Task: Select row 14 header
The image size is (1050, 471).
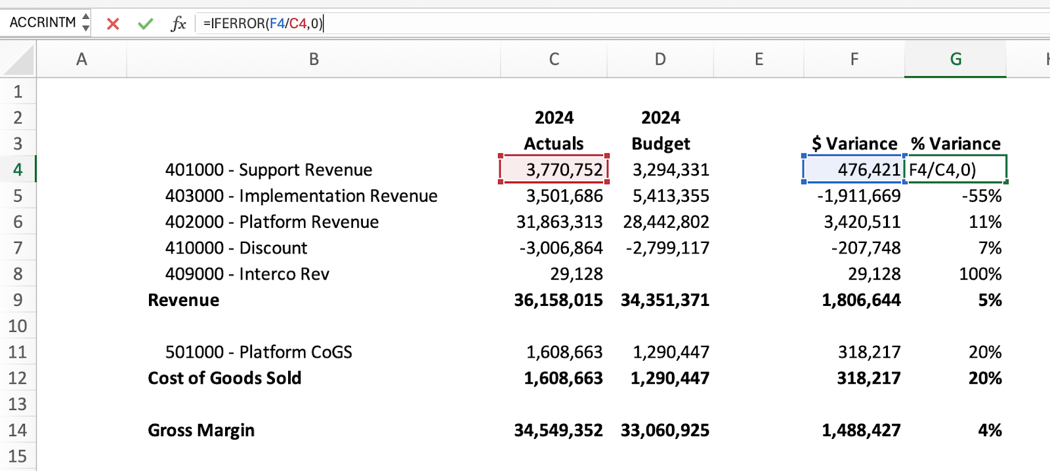Action: [x=18, y=430]
